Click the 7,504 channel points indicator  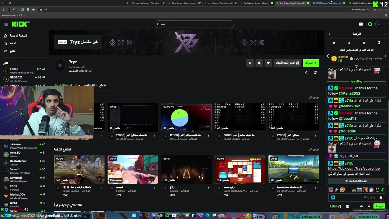335,207
